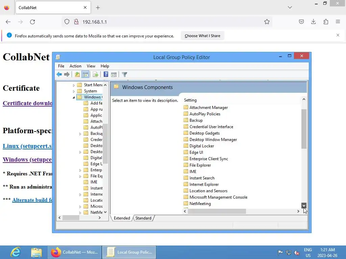Open the Firefox hamburger menu
This screenshot has width=346, height=259.
(x=338, y=22)
